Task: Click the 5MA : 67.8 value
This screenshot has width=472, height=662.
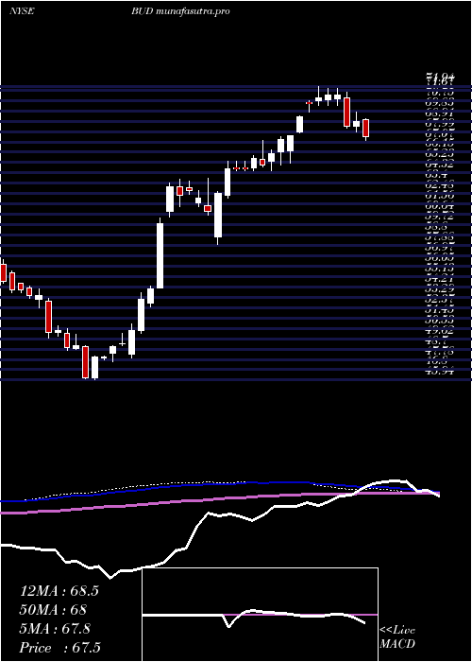Action: 55,629
